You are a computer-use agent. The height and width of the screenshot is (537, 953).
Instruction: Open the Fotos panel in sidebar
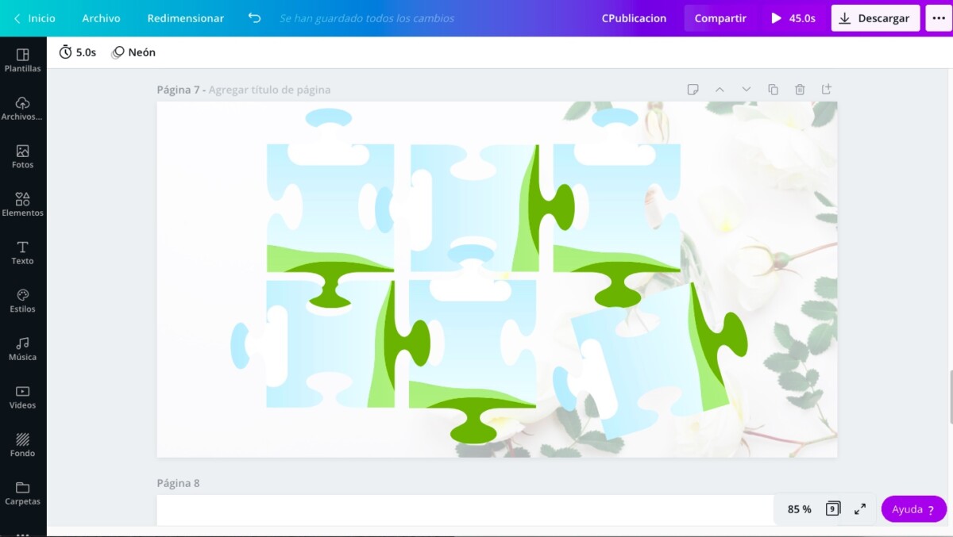coord(22,156)
